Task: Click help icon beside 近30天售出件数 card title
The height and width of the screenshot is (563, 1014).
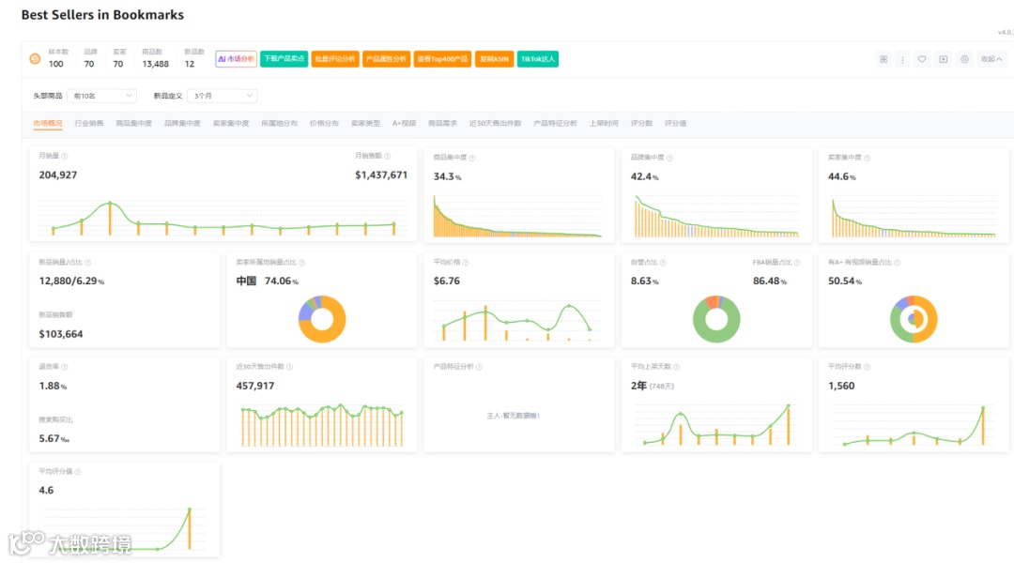Action: coord(290,367)
